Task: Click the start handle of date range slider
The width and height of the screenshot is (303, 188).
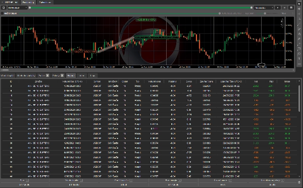Action: pyautogui.click(x=30, y=8)
